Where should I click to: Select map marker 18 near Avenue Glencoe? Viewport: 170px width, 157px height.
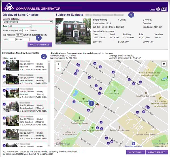[x=108, y=143]
